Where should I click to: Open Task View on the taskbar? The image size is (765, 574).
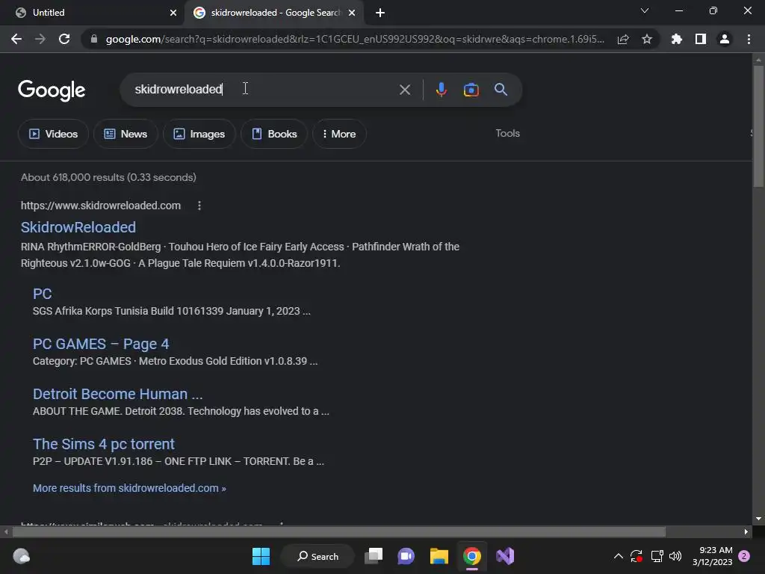pyautogui.click(x=374, y=556)
